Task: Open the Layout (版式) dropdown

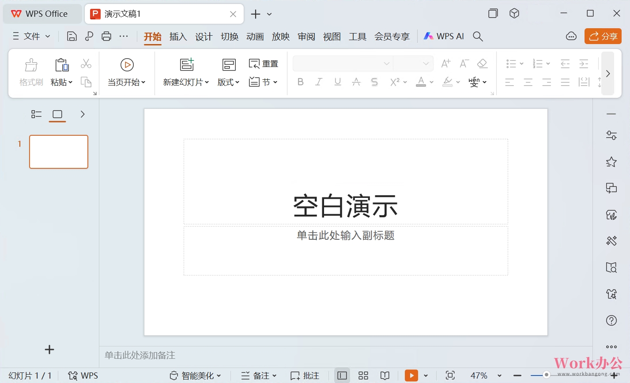Action: pos(229,82)
